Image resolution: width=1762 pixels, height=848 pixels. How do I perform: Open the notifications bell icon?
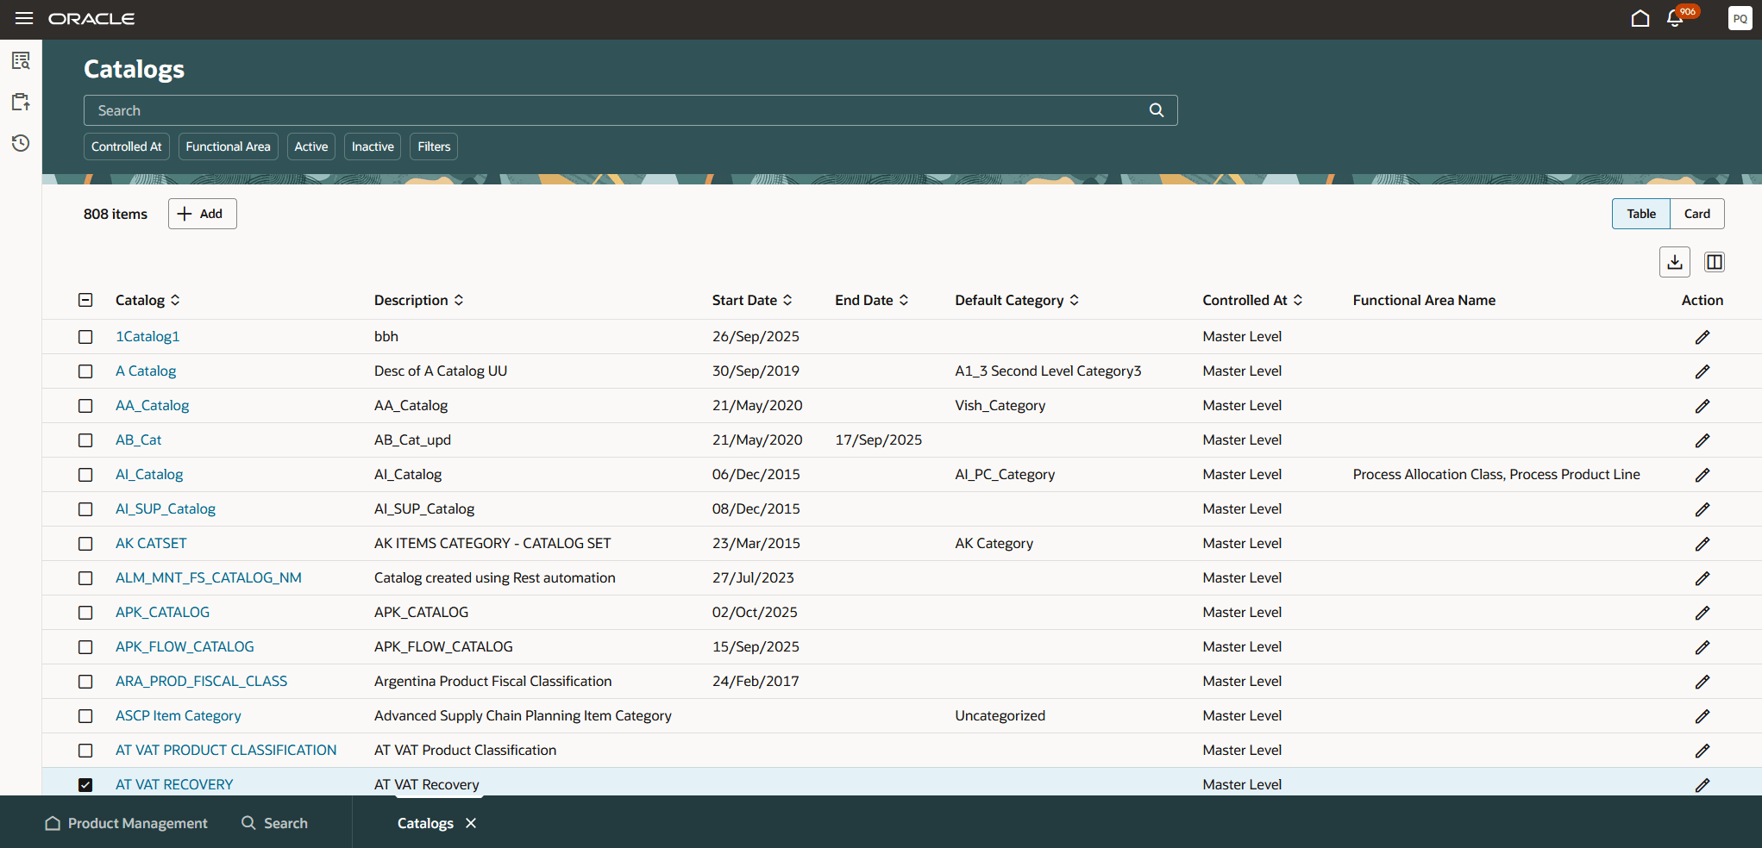[x=1676, y=17]
